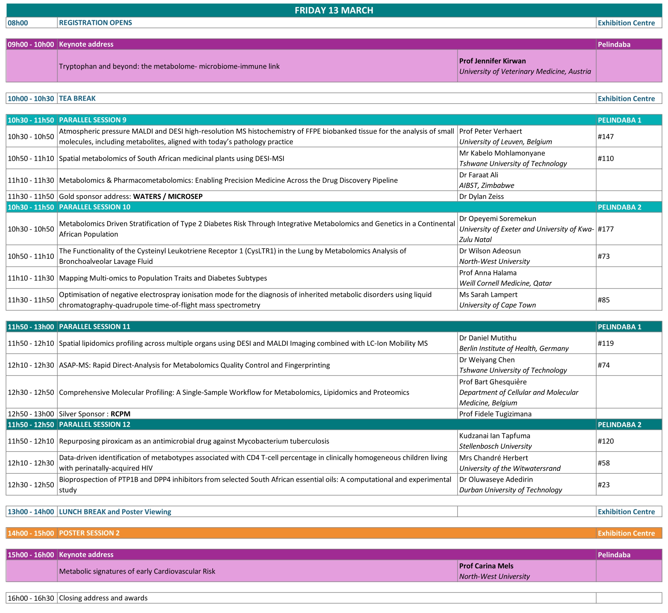The image size is (668, 613).
Task: Click the TEA BREAK row label
Action: pyautogui.click(x=77, y=98)
